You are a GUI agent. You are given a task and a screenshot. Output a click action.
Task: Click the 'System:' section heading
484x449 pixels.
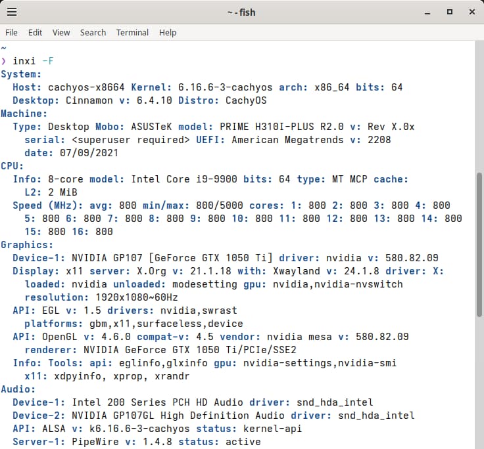pos(21,74)
